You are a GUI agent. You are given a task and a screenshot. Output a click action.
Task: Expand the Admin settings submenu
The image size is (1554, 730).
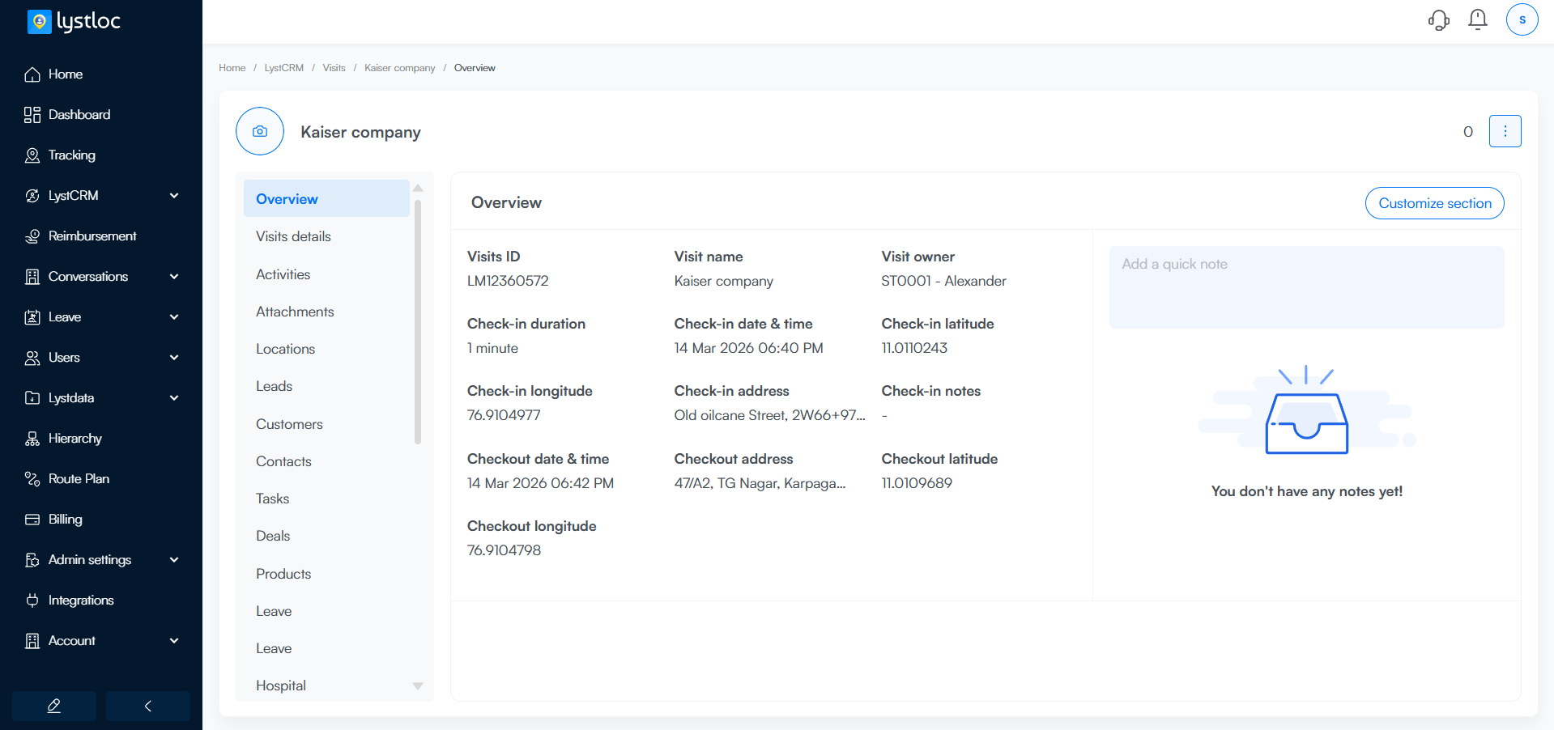pos(174,560)
